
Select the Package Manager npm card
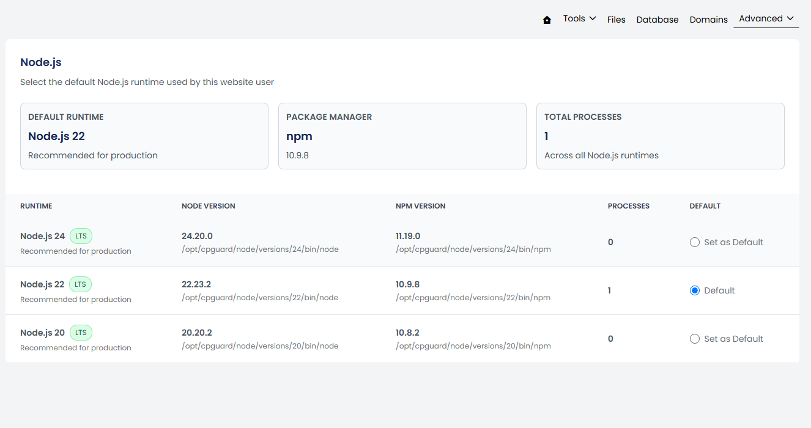point(402,136)
